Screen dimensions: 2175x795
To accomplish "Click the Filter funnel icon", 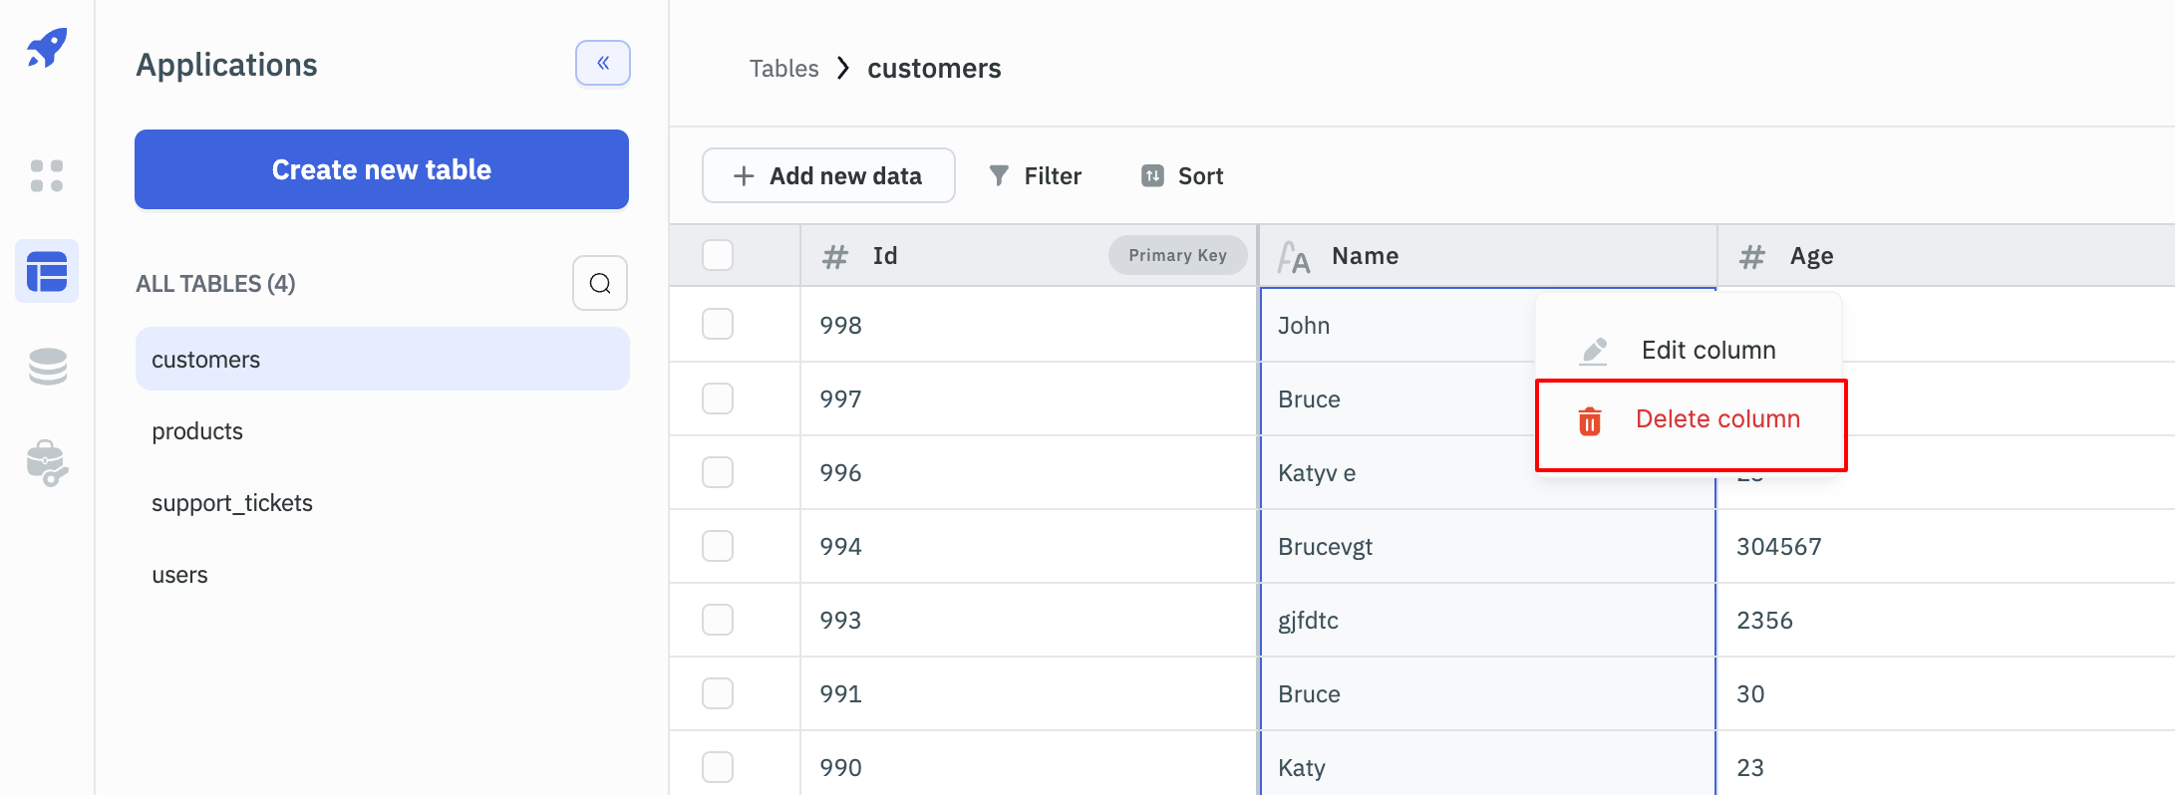I will [999, 176].
